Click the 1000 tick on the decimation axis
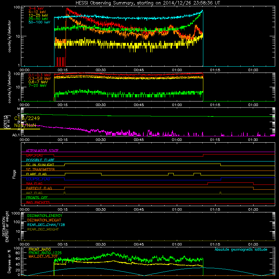 (16, 213)
